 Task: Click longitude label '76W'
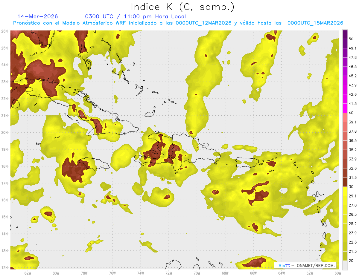[x=112, y=273]
